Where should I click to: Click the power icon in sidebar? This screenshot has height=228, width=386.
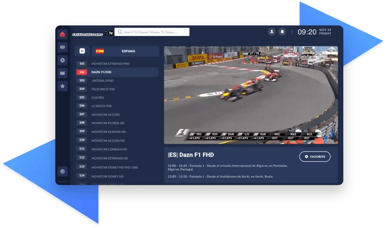pyautogui.click(x=62, y=171)
